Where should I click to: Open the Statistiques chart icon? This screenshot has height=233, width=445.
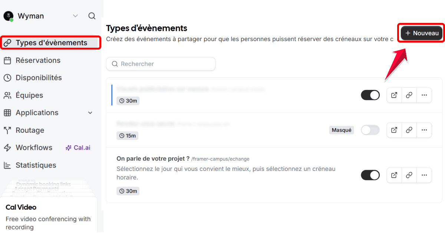click(x=7, y=165)
